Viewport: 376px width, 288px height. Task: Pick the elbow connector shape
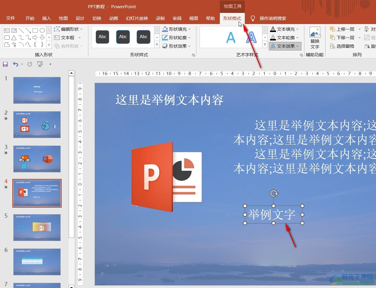21,38
